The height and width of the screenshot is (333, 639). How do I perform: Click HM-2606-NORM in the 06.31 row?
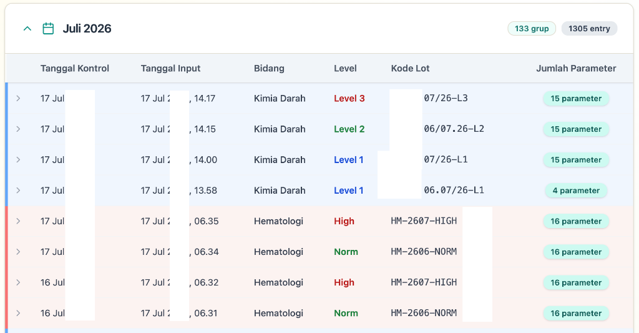(x=424, y=312)
